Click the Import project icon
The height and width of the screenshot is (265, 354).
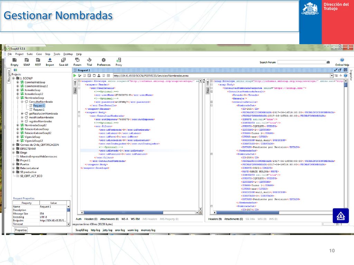tap(50, 60)
